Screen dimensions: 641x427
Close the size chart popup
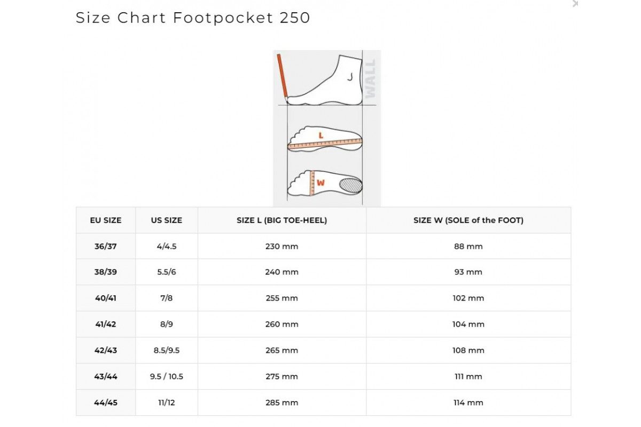click(x=575, y=4)
